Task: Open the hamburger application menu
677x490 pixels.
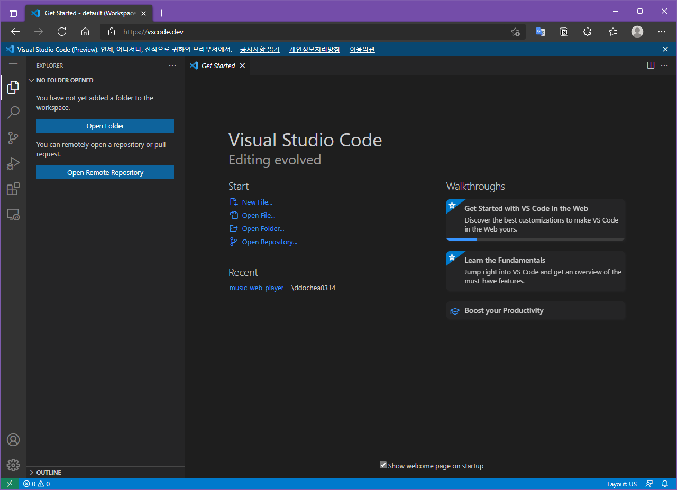Action: (13, 66)
